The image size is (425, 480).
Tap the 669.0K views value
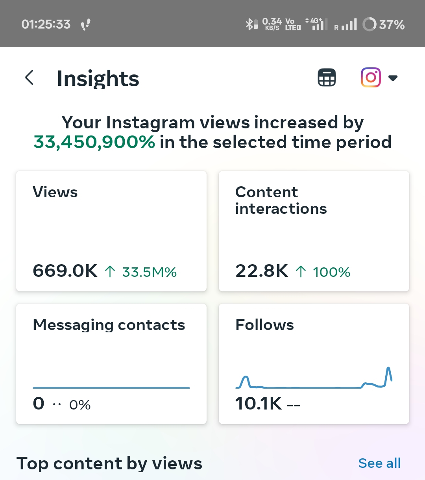[x=65, y=271]
